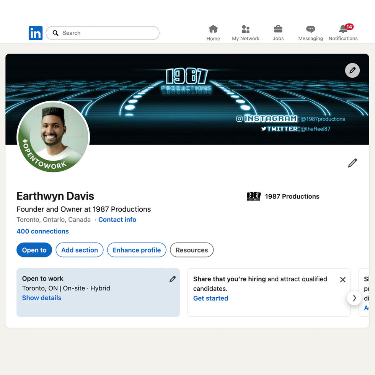Show details of Open to work
375x375 pixels.
click(x=42, y=298)
